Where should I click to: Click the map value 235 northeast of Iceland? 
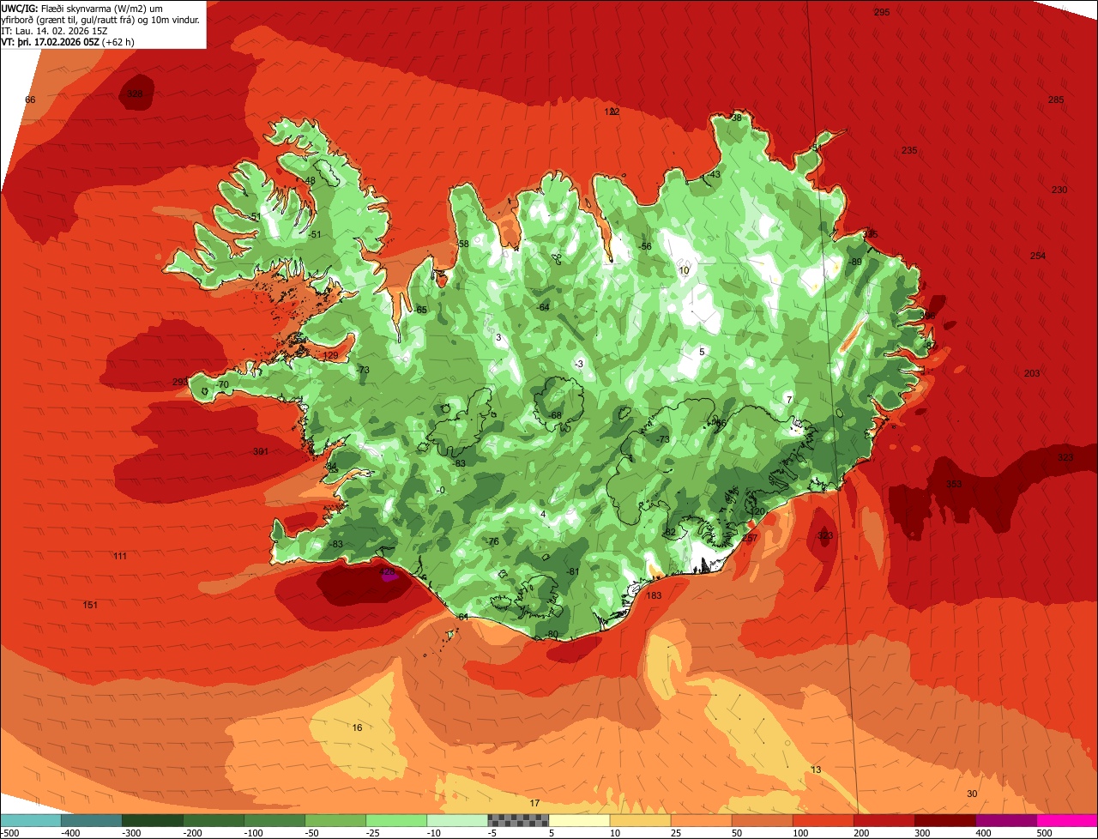point(909,151)
